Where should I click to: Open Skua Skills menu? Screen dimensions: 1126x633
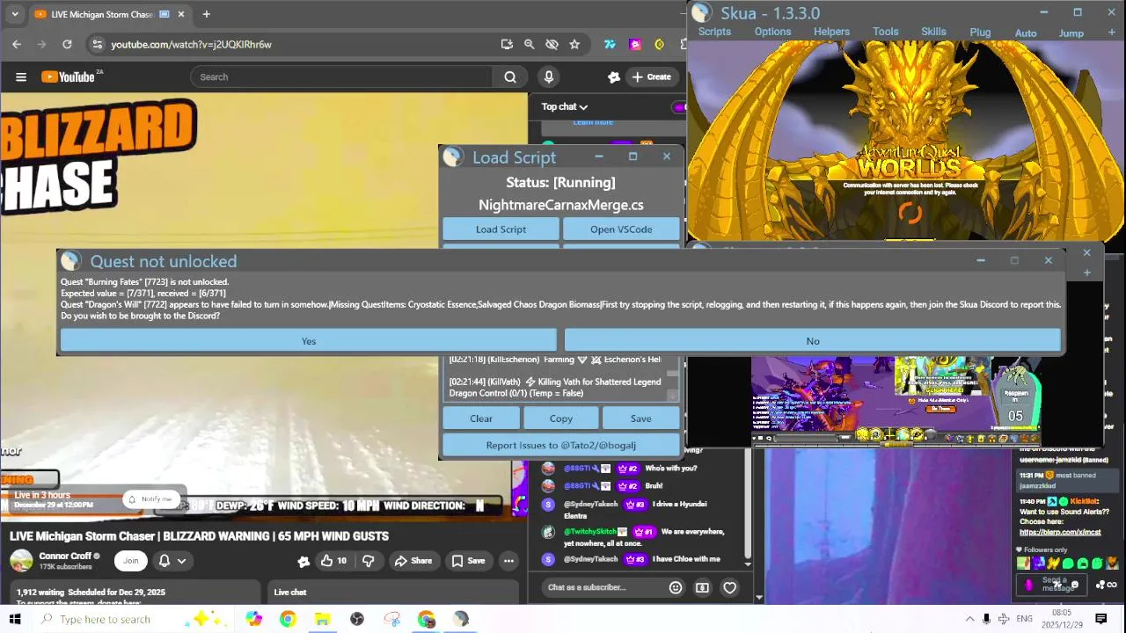coord(933,32)
